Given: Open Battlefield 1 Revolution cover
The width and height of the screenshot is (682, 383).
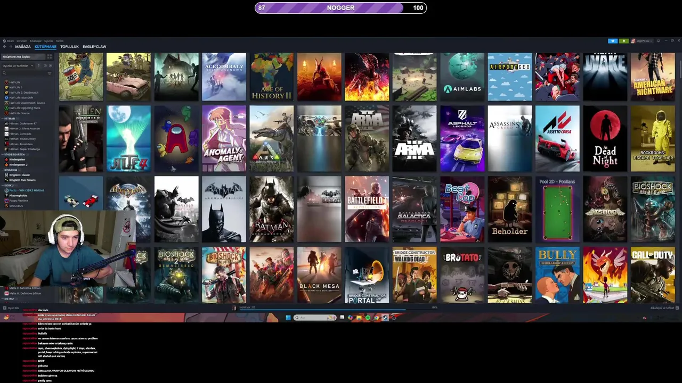Looking at the screenshot, I should coord(367,209).
